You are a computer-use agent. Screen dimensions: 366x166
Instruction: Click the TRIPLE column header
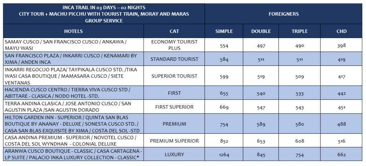pyautogui.click(x=300, y=31)
